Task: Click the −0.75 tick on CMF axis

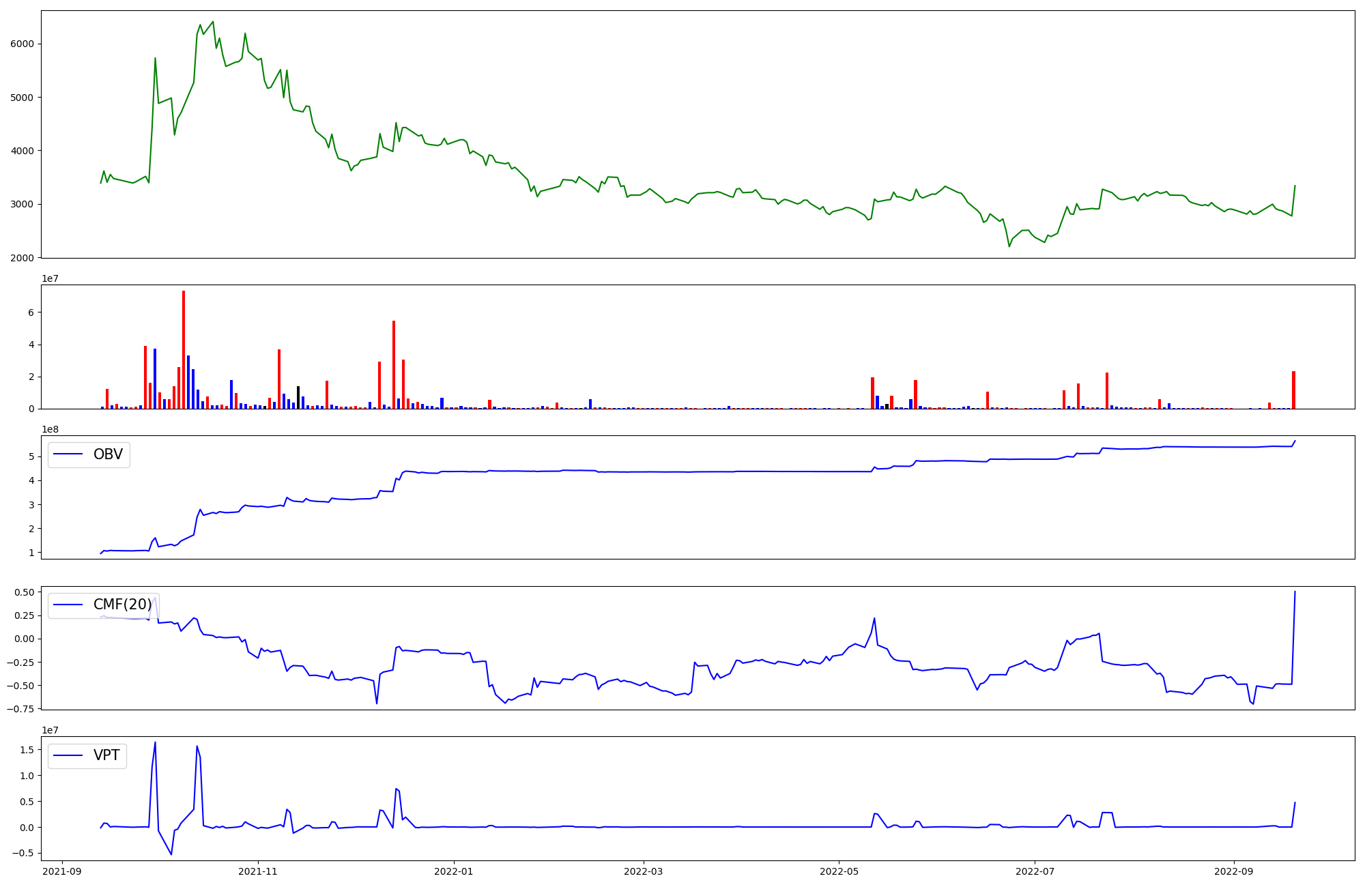Action: point(19,709)
